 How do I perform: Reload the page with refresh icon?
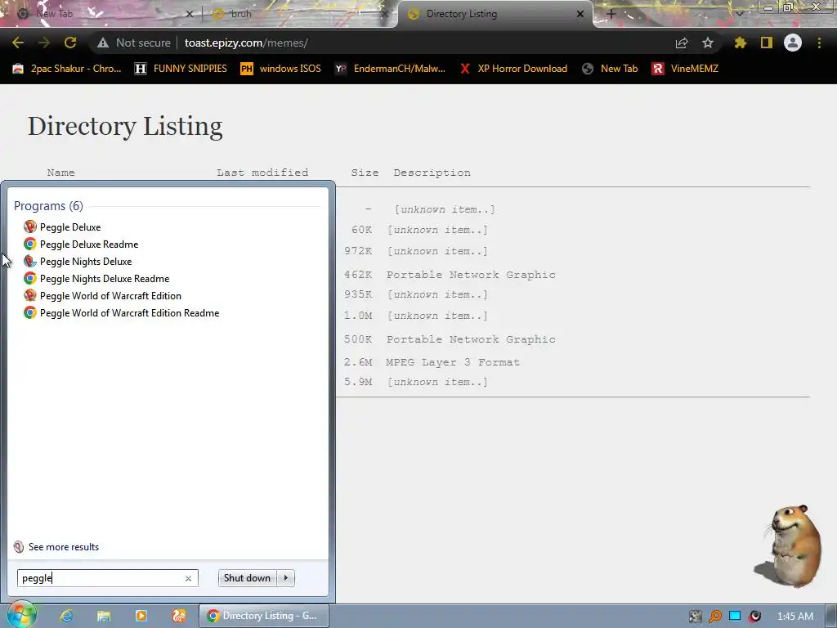(70, 43)
